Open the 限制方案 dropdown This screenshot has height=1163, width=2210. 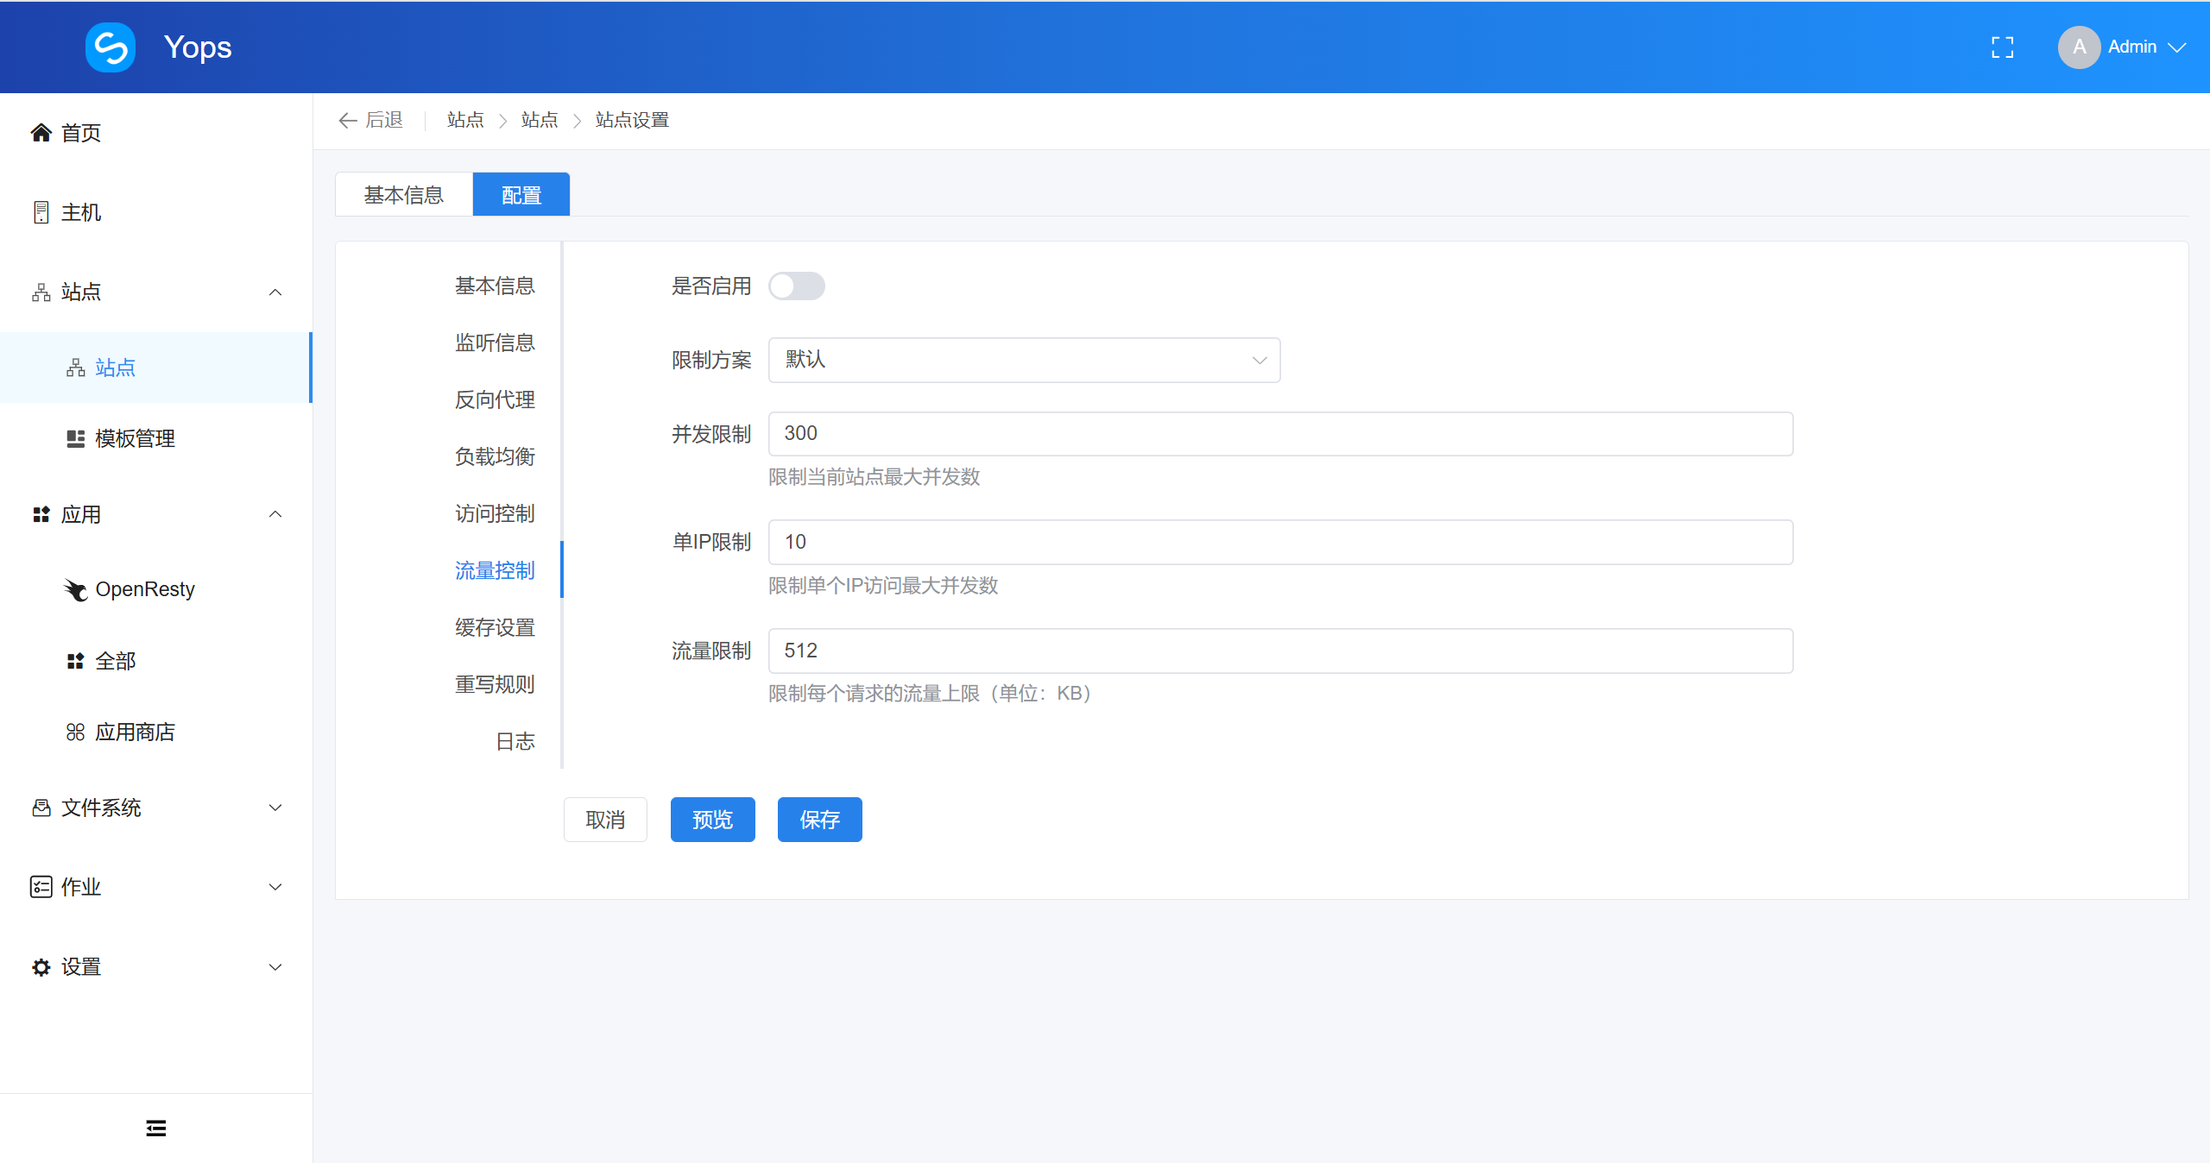click(1023, 360)
